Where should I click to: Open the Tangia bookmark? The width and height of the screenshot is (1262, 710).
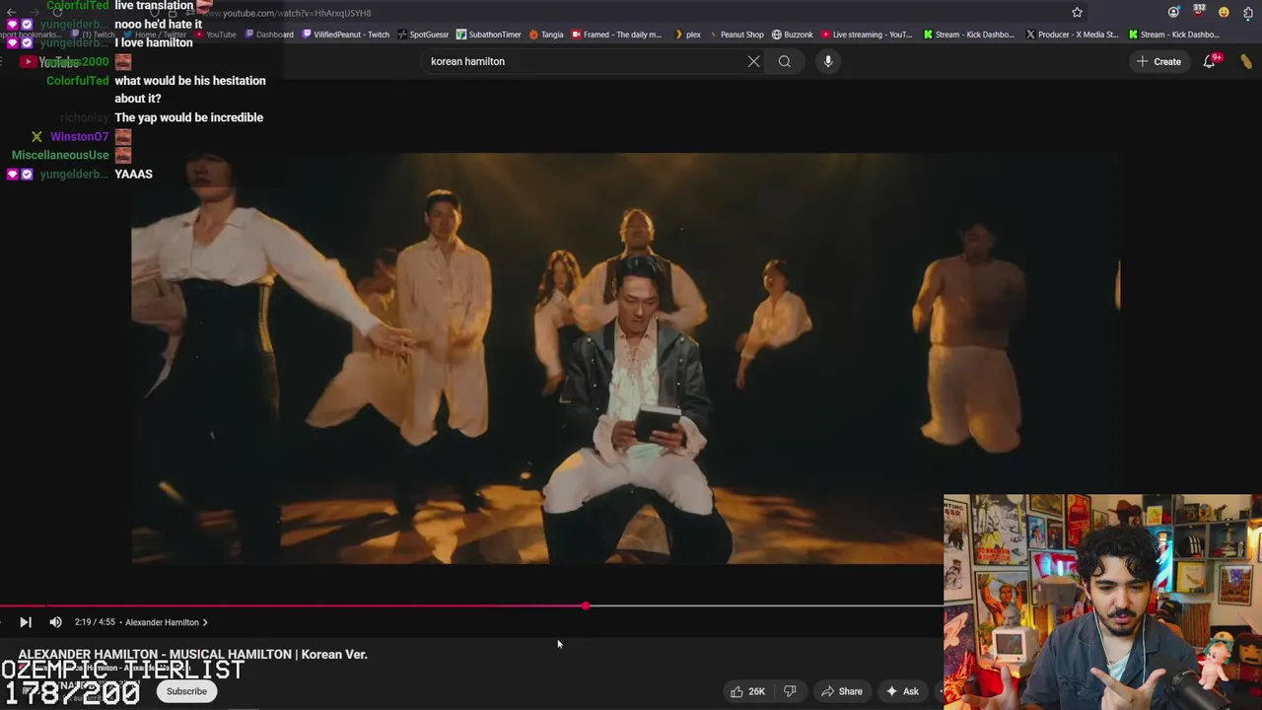click(546, 35)
